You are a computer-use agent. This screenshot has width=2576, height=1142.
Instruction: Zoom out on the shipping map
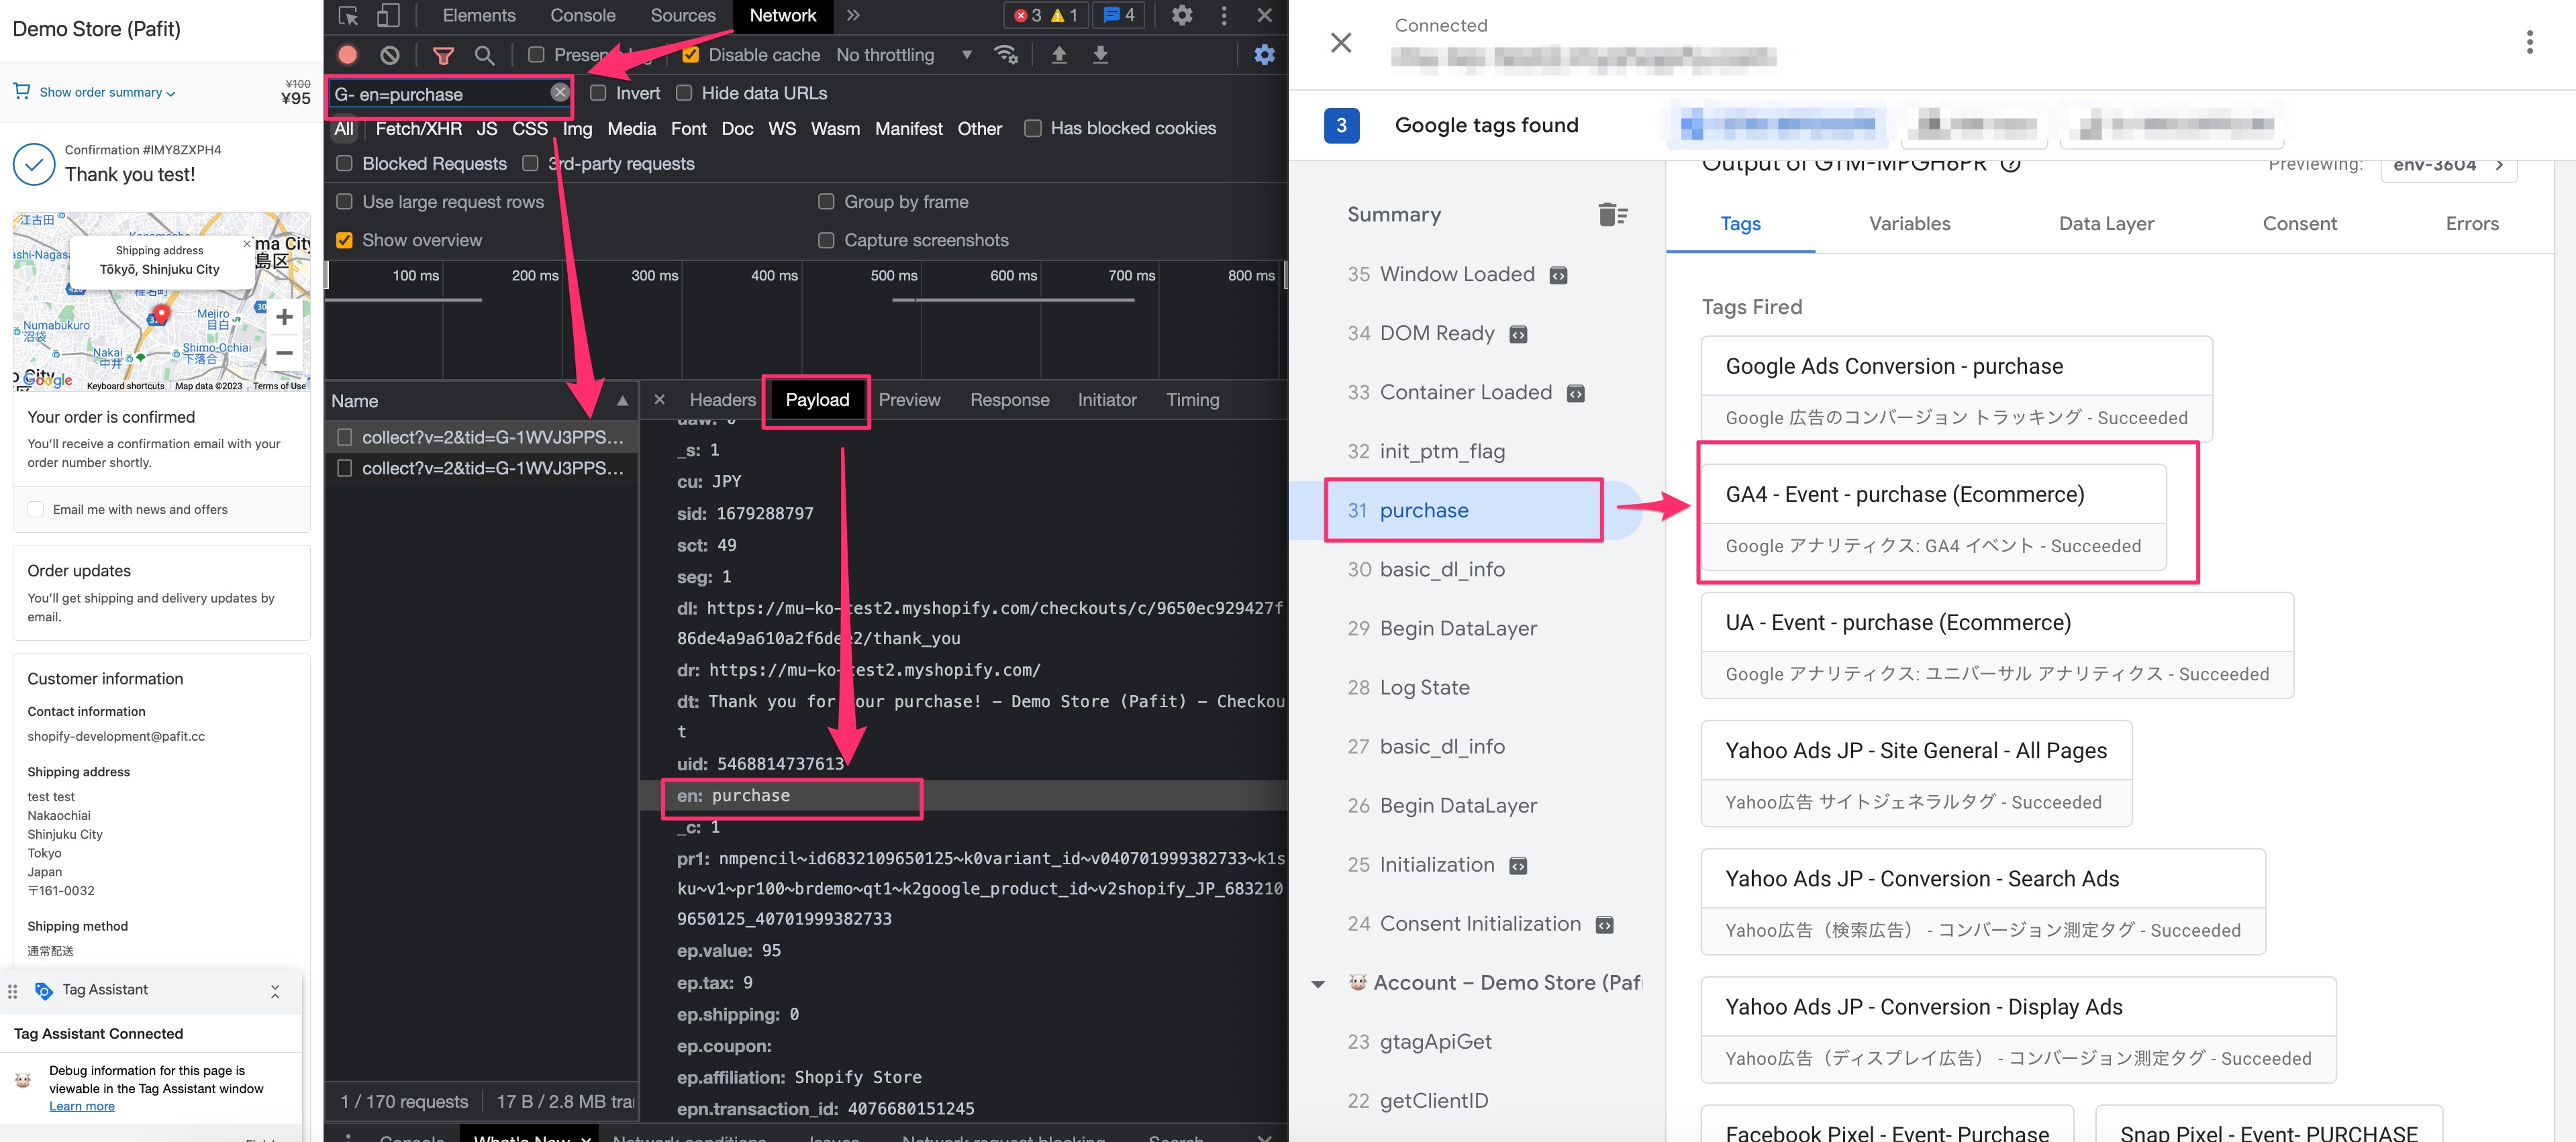click(284, 352)
